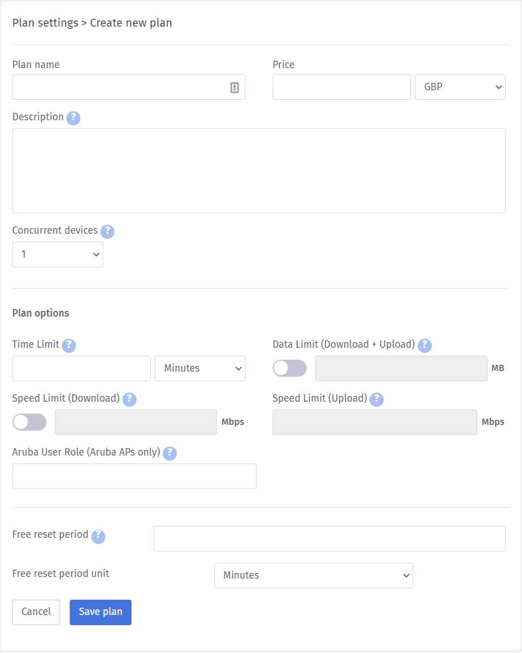Open the Concurrent devices dropdown
This screenshot has height=653, width=522.
pyautogui.click(x=58, y=255)
